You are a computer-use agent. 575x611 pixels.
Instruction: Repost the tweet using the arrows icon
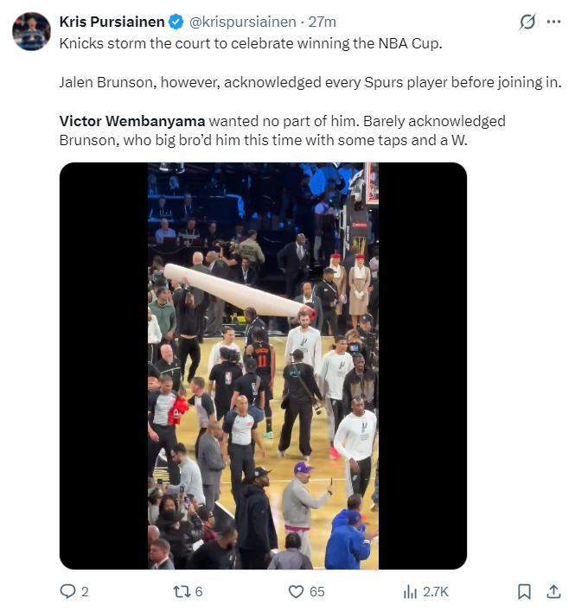click(182, 591)
